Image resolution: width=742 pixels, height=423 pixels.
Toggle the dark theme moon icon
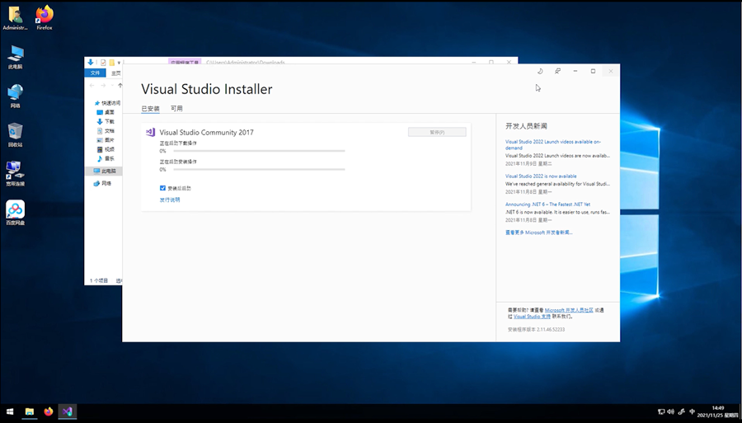(x=540, y=71)
